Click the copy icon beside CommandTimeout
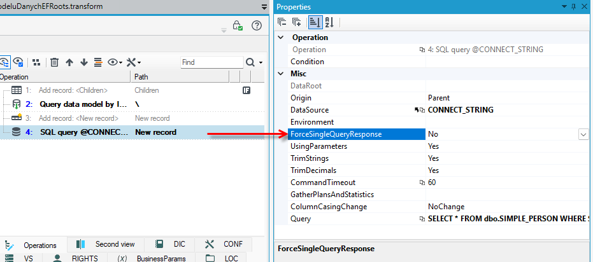 pos(422,183)
